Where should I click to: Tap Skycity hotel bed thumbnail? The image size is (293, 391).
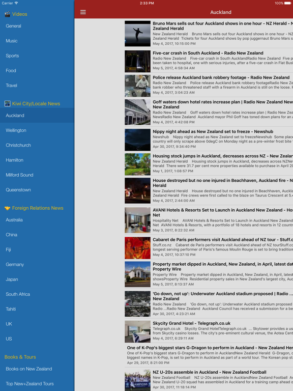[137, 331]
